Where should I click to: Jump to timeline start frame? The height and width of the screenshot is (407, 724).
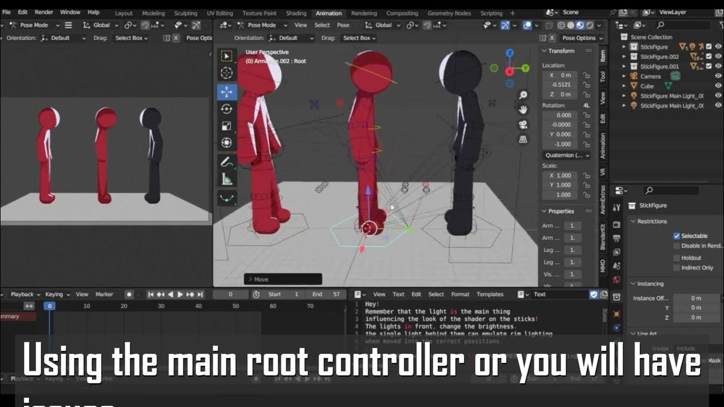(150, 295)
